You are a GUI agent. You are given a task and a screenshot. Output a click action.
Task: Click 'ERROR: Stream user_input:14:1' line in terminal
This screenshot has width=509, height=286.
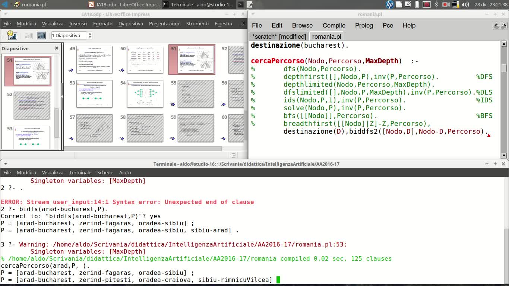click(x=127, y=202)
